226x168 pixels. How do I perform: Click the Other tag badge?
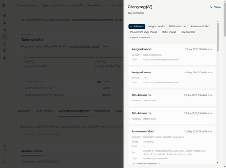[104, 46]
